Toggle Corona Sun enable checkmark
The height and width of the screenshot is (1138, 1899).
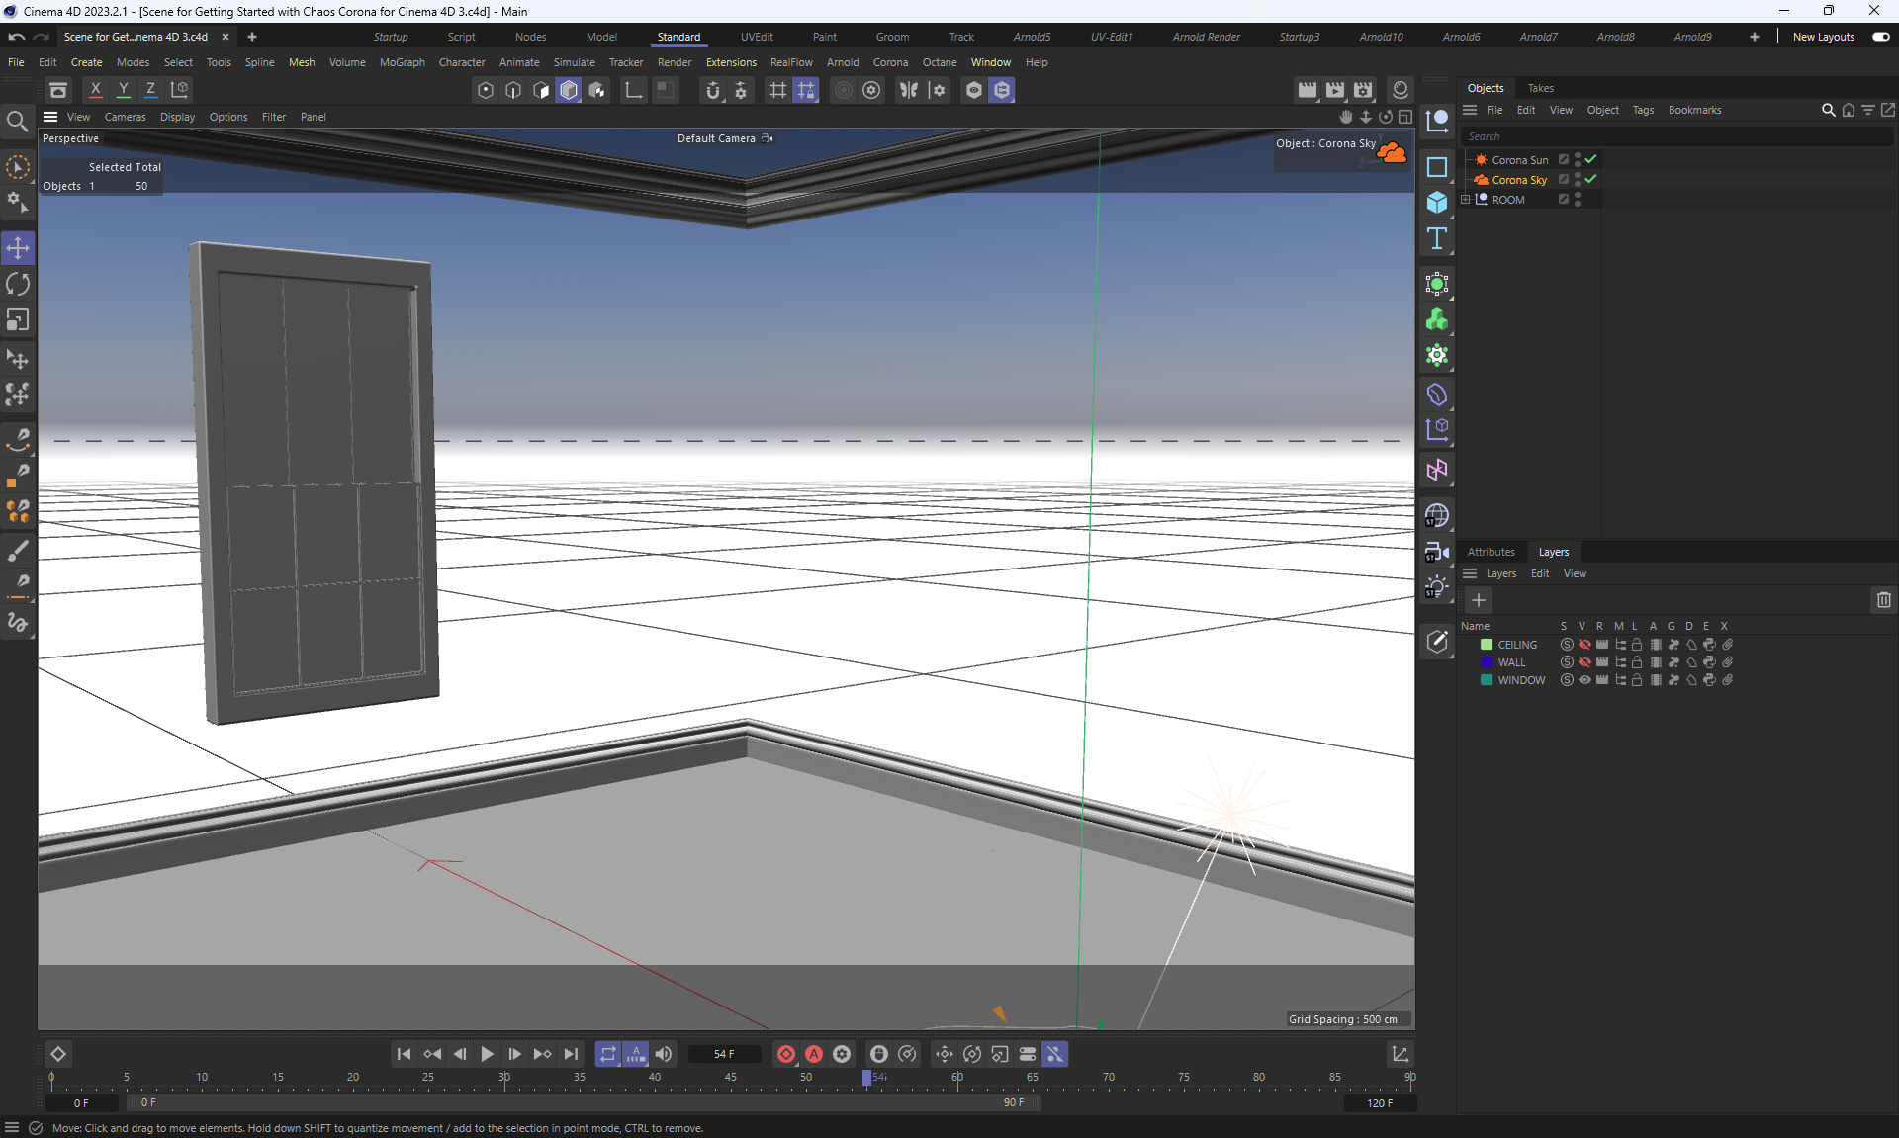pos(1590,159)
